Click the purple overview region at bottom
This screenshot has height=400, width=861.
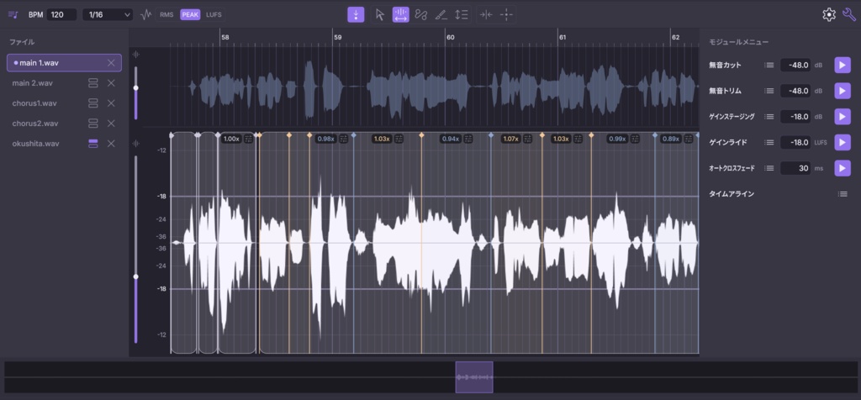474,377
